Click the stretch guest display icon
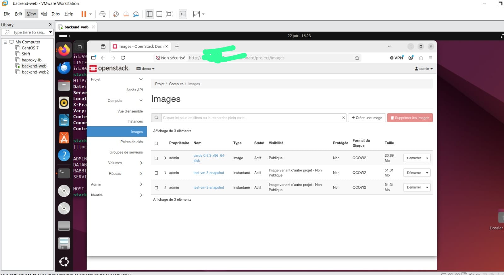The image size is (504, 275). pyautogui.click(x=197, y=14)
